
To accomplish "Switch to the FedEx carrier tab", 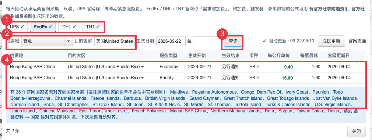I will pos(43,27).
